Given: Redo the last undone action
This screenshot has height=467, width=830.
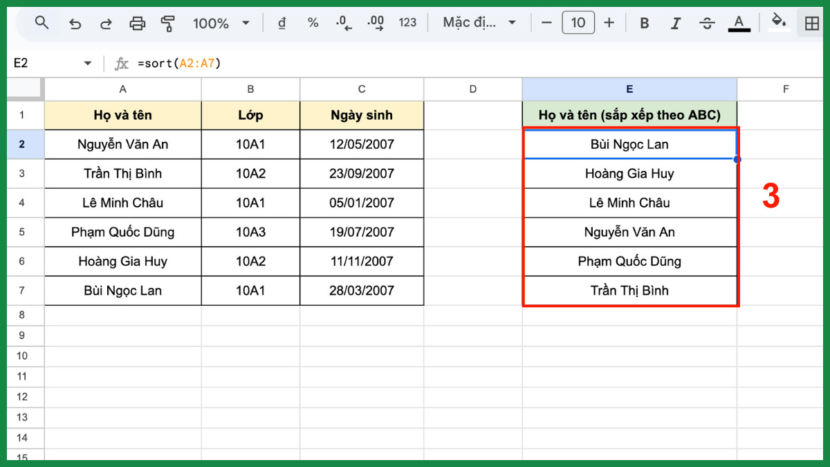Looking at the screenshot, I should (106, 24).
